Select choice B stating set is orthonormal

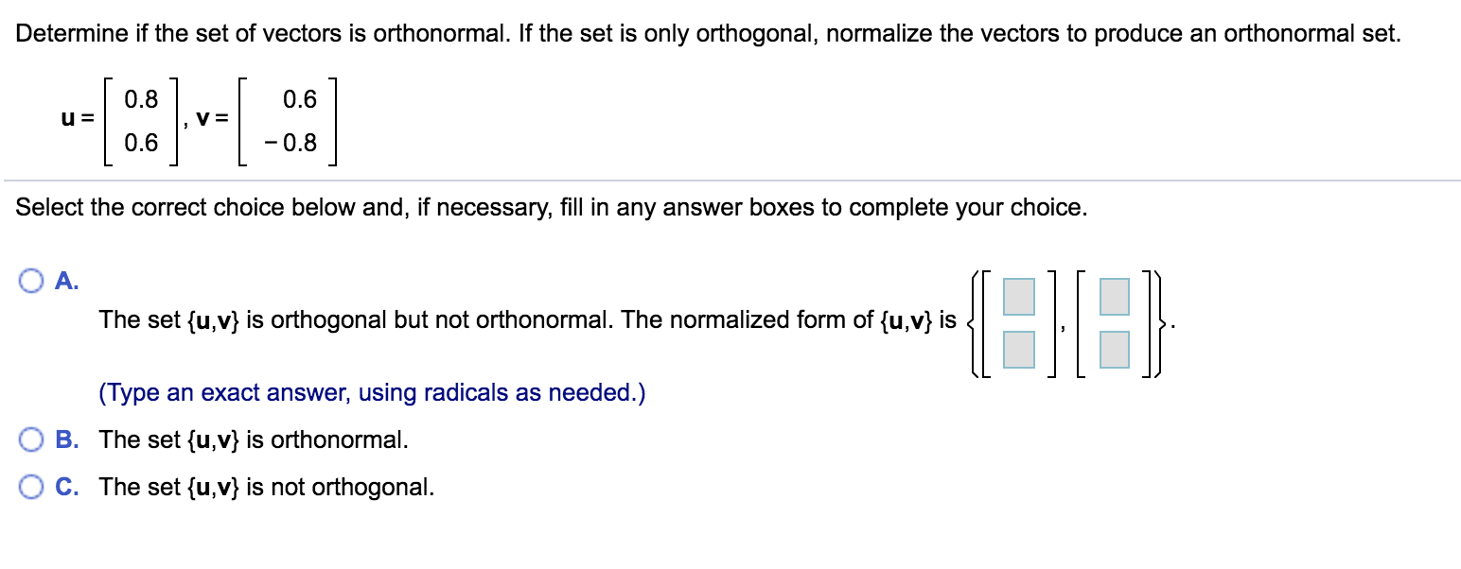point(31,440)
